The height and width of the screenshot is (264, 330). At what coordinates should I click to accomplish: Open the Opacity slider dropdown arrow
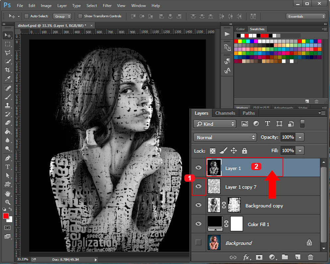pos(300,137)
